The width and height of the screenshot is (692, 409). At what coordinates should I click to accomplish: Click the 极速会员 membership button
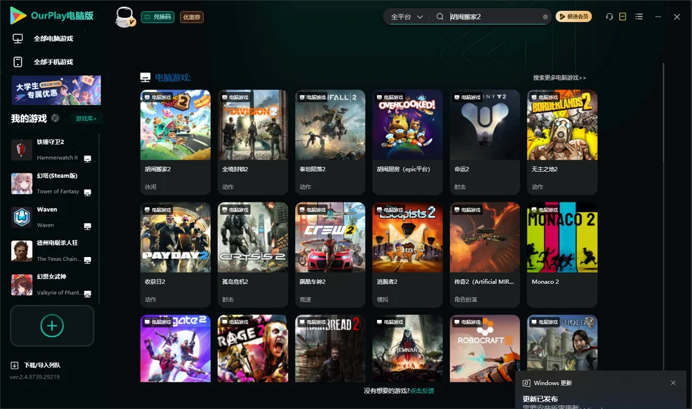point(574,17)
